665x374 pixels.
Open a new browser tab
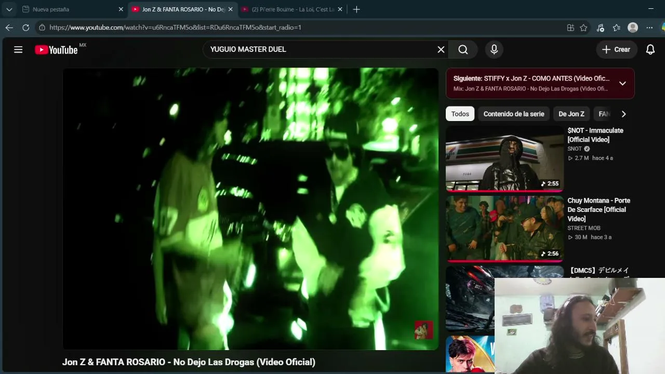pos(356,9)
